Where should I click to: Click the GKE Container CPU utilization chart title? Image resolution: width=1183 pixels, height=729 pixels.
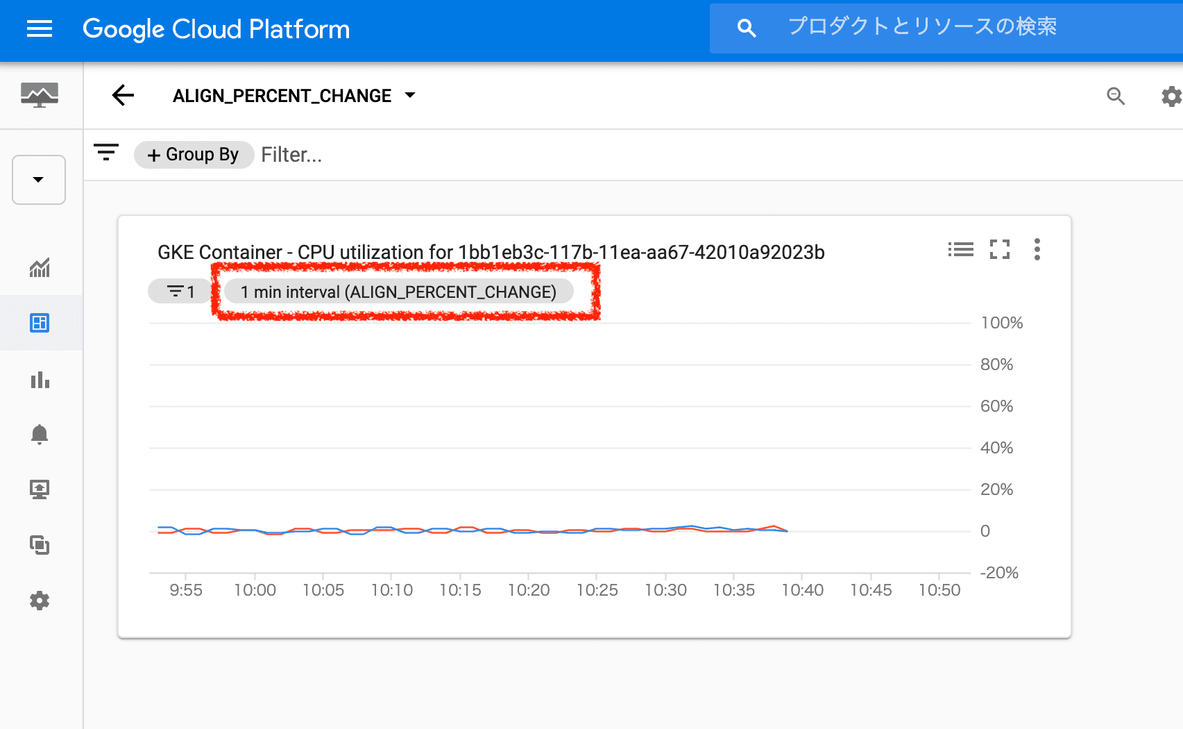[491, 252]
